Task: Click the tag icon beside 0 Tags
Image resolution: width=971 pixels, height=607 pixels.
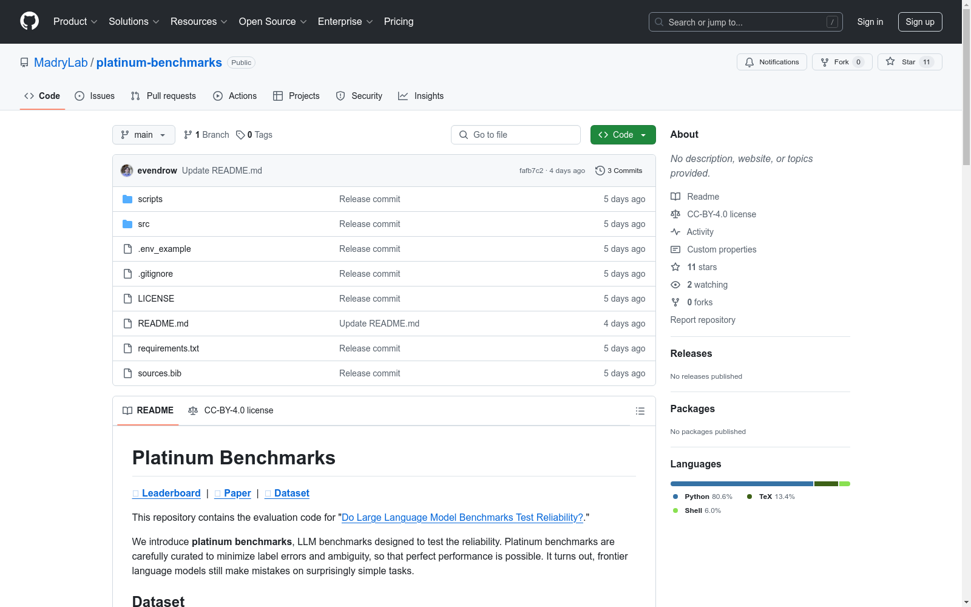Action: pos(240,135)
